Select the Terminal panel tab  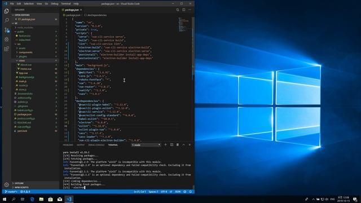(x=113, y=145)
